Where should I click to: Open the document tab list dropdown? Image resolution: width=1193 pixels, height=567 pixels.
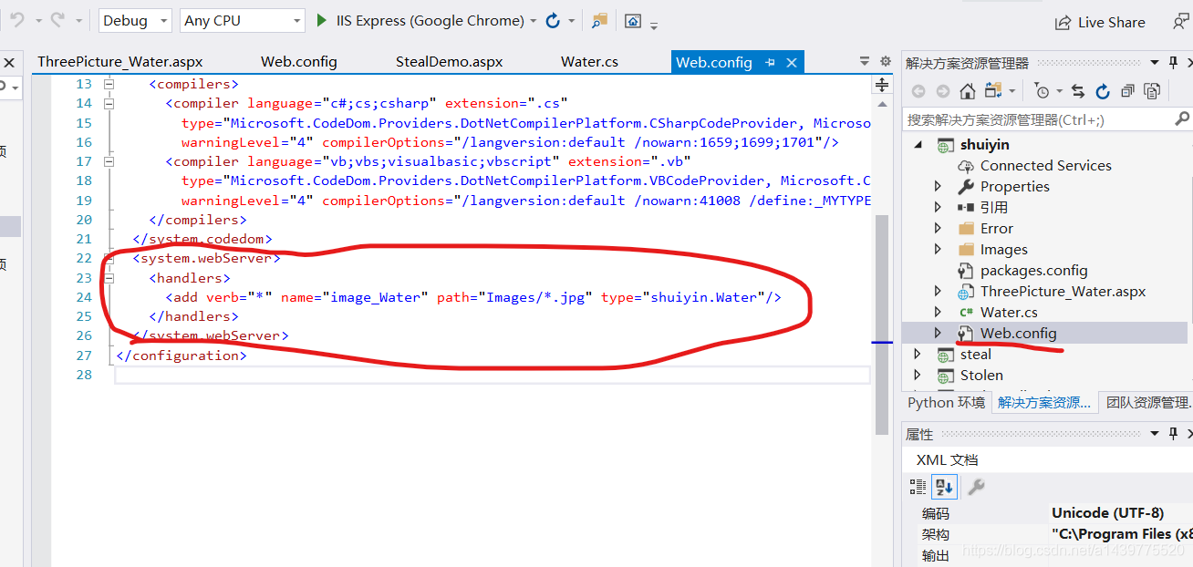(865, 61)
